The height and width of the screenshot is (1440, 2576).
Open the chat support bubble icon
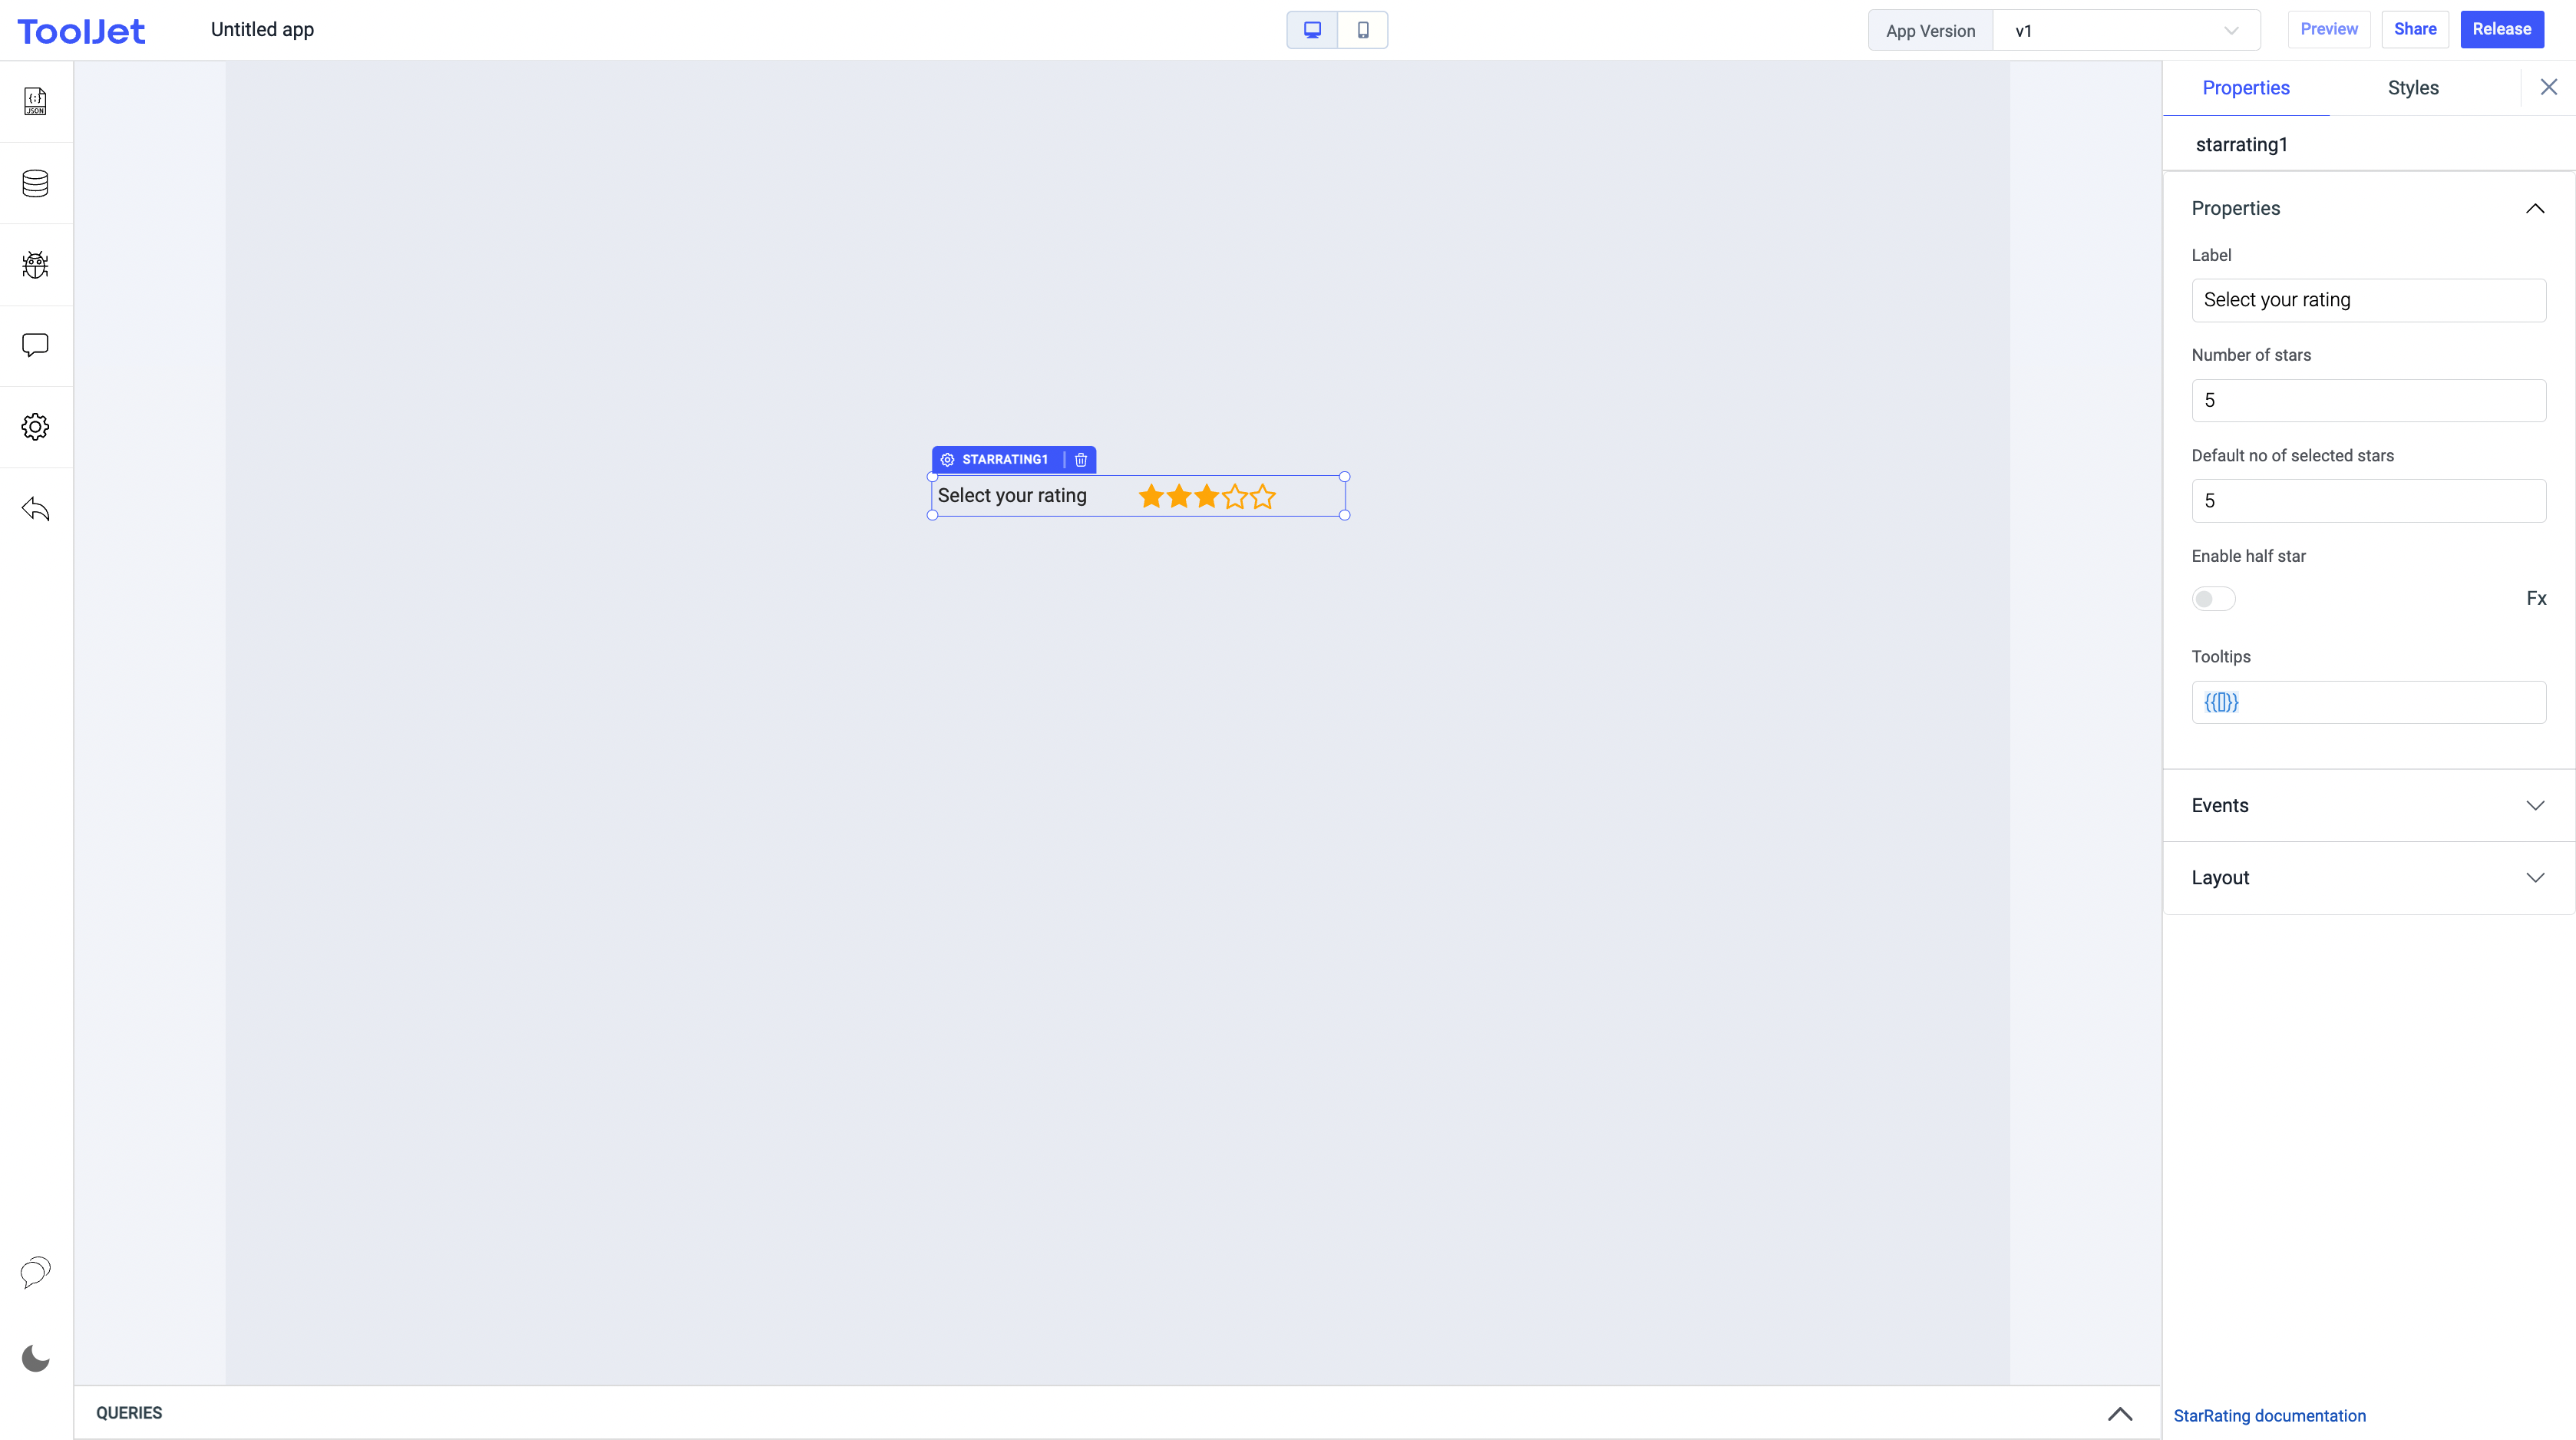tap(35, 1272)
